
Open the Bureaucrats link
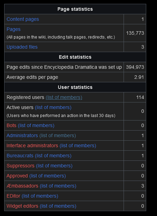20,156
